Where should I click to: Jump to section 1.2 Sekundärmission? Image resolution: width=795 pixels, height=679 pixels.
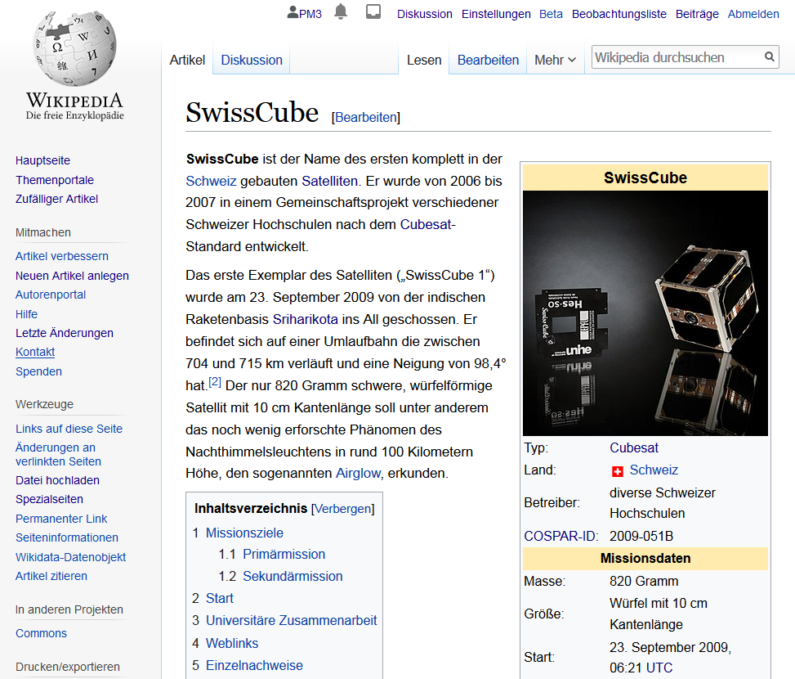pos(293,576)
